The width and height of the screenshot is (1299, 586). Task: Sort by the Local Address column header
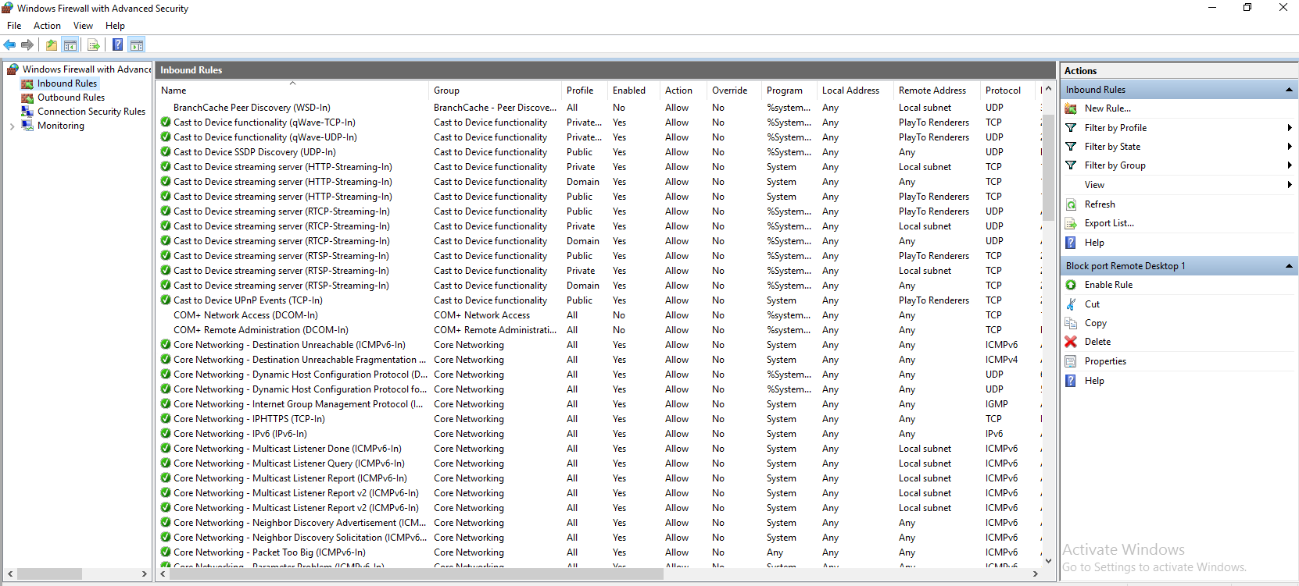(855, 91)
